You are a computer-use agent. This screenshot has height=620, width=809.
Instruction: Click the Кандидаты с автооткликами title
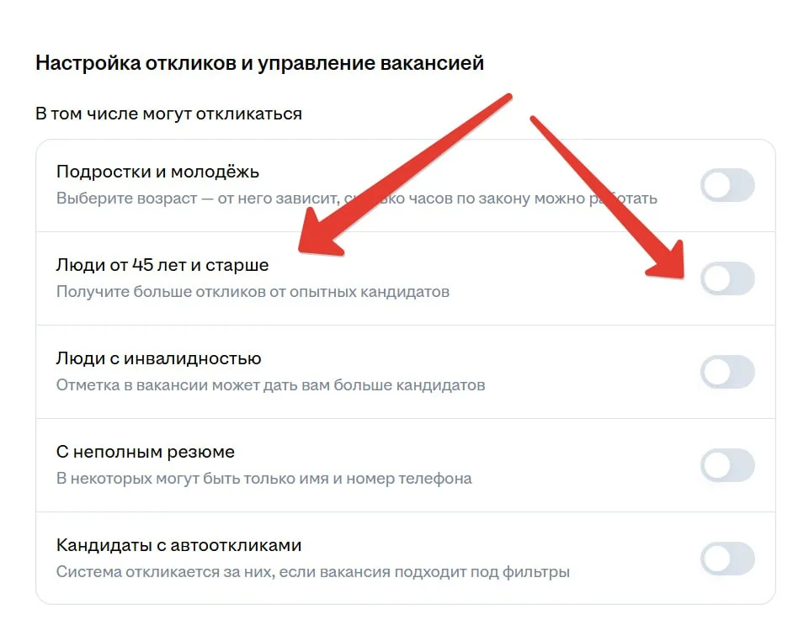(178, 545)
